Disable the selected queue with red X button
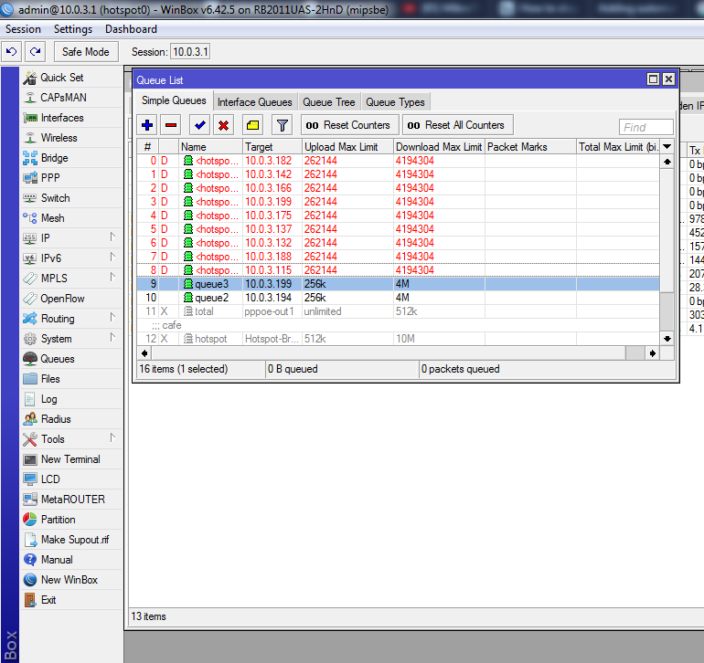 [223, 125]
